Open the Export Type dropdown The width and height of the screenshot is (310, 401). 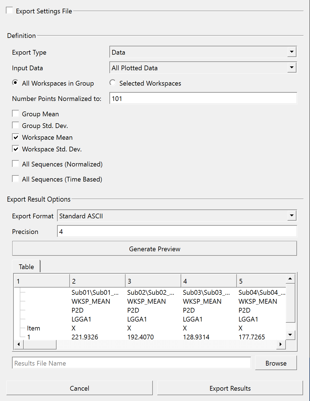[203, 52]
